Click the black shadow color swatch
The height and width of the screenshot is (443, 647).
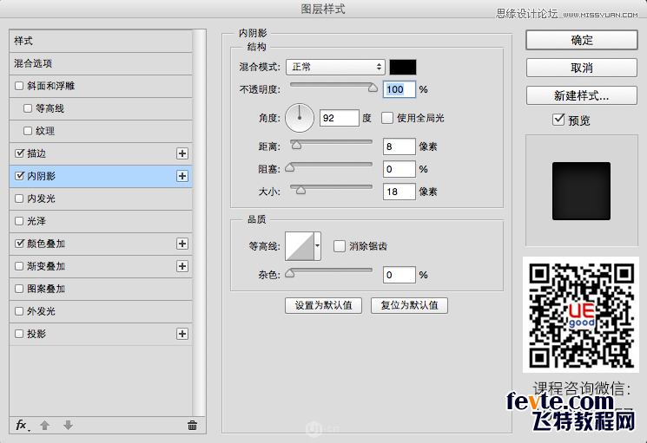[403, 67]
